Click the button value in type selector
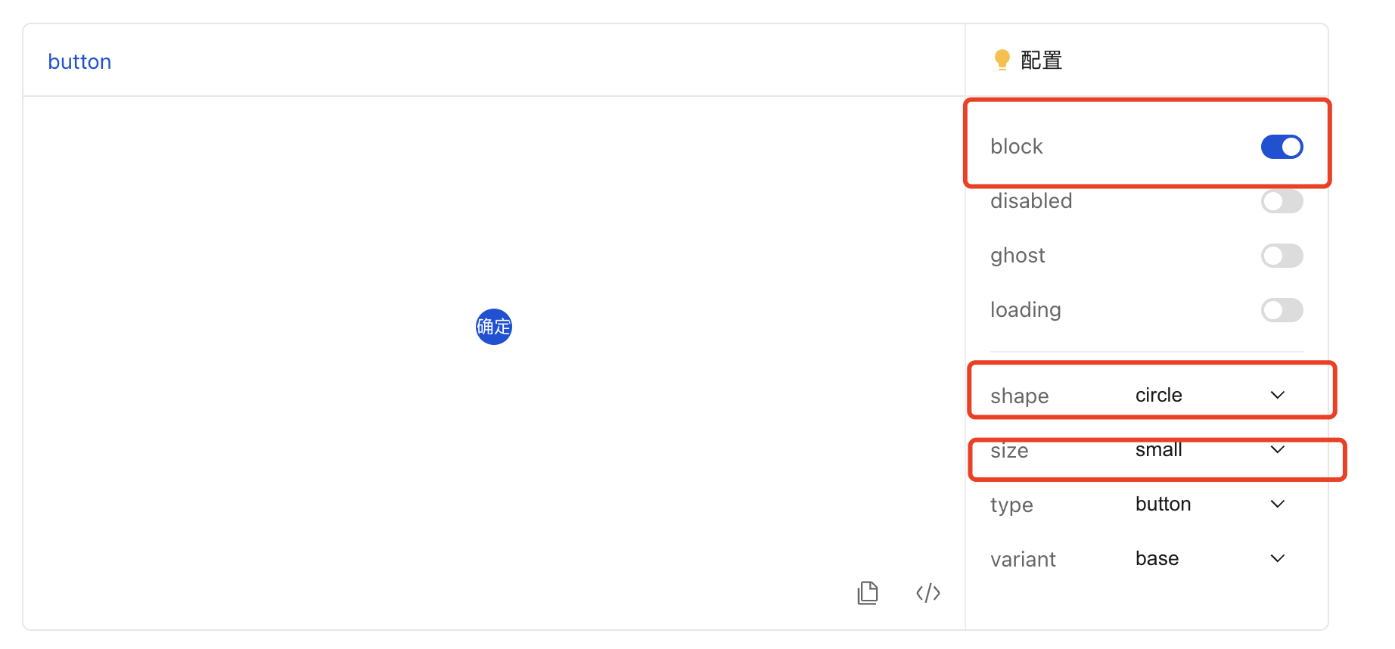 1163,504
